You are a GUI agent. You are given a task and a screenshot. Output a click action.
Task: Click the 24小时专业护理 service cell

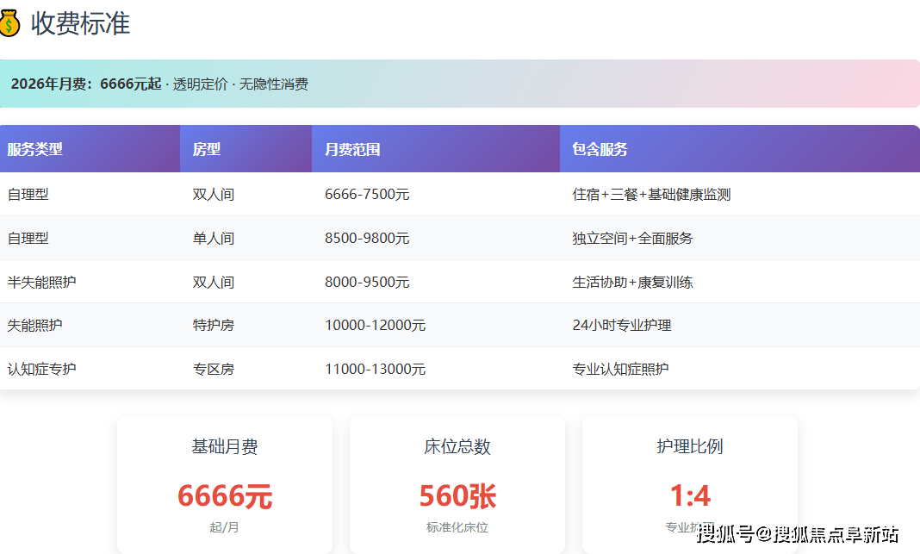point(621,326)
